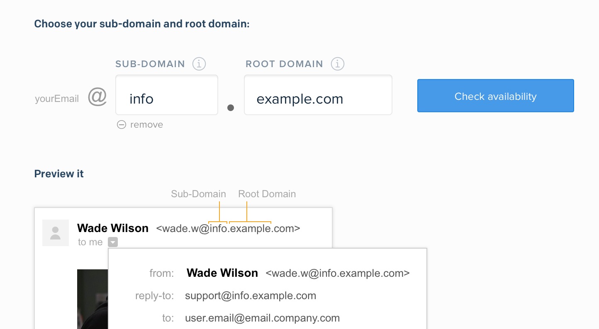Click the 'Root Domain' preview annotation label
Viewport: 599px width, 329px height.
tap(267, 194)
